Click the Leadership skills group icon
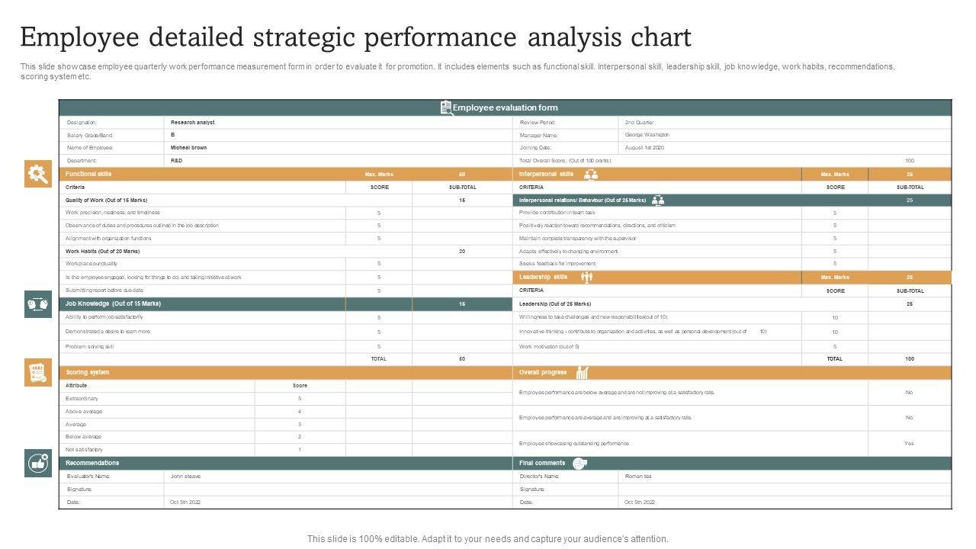Image resolution: width=976 pixels, height=549 pixels. coord(586,277)
